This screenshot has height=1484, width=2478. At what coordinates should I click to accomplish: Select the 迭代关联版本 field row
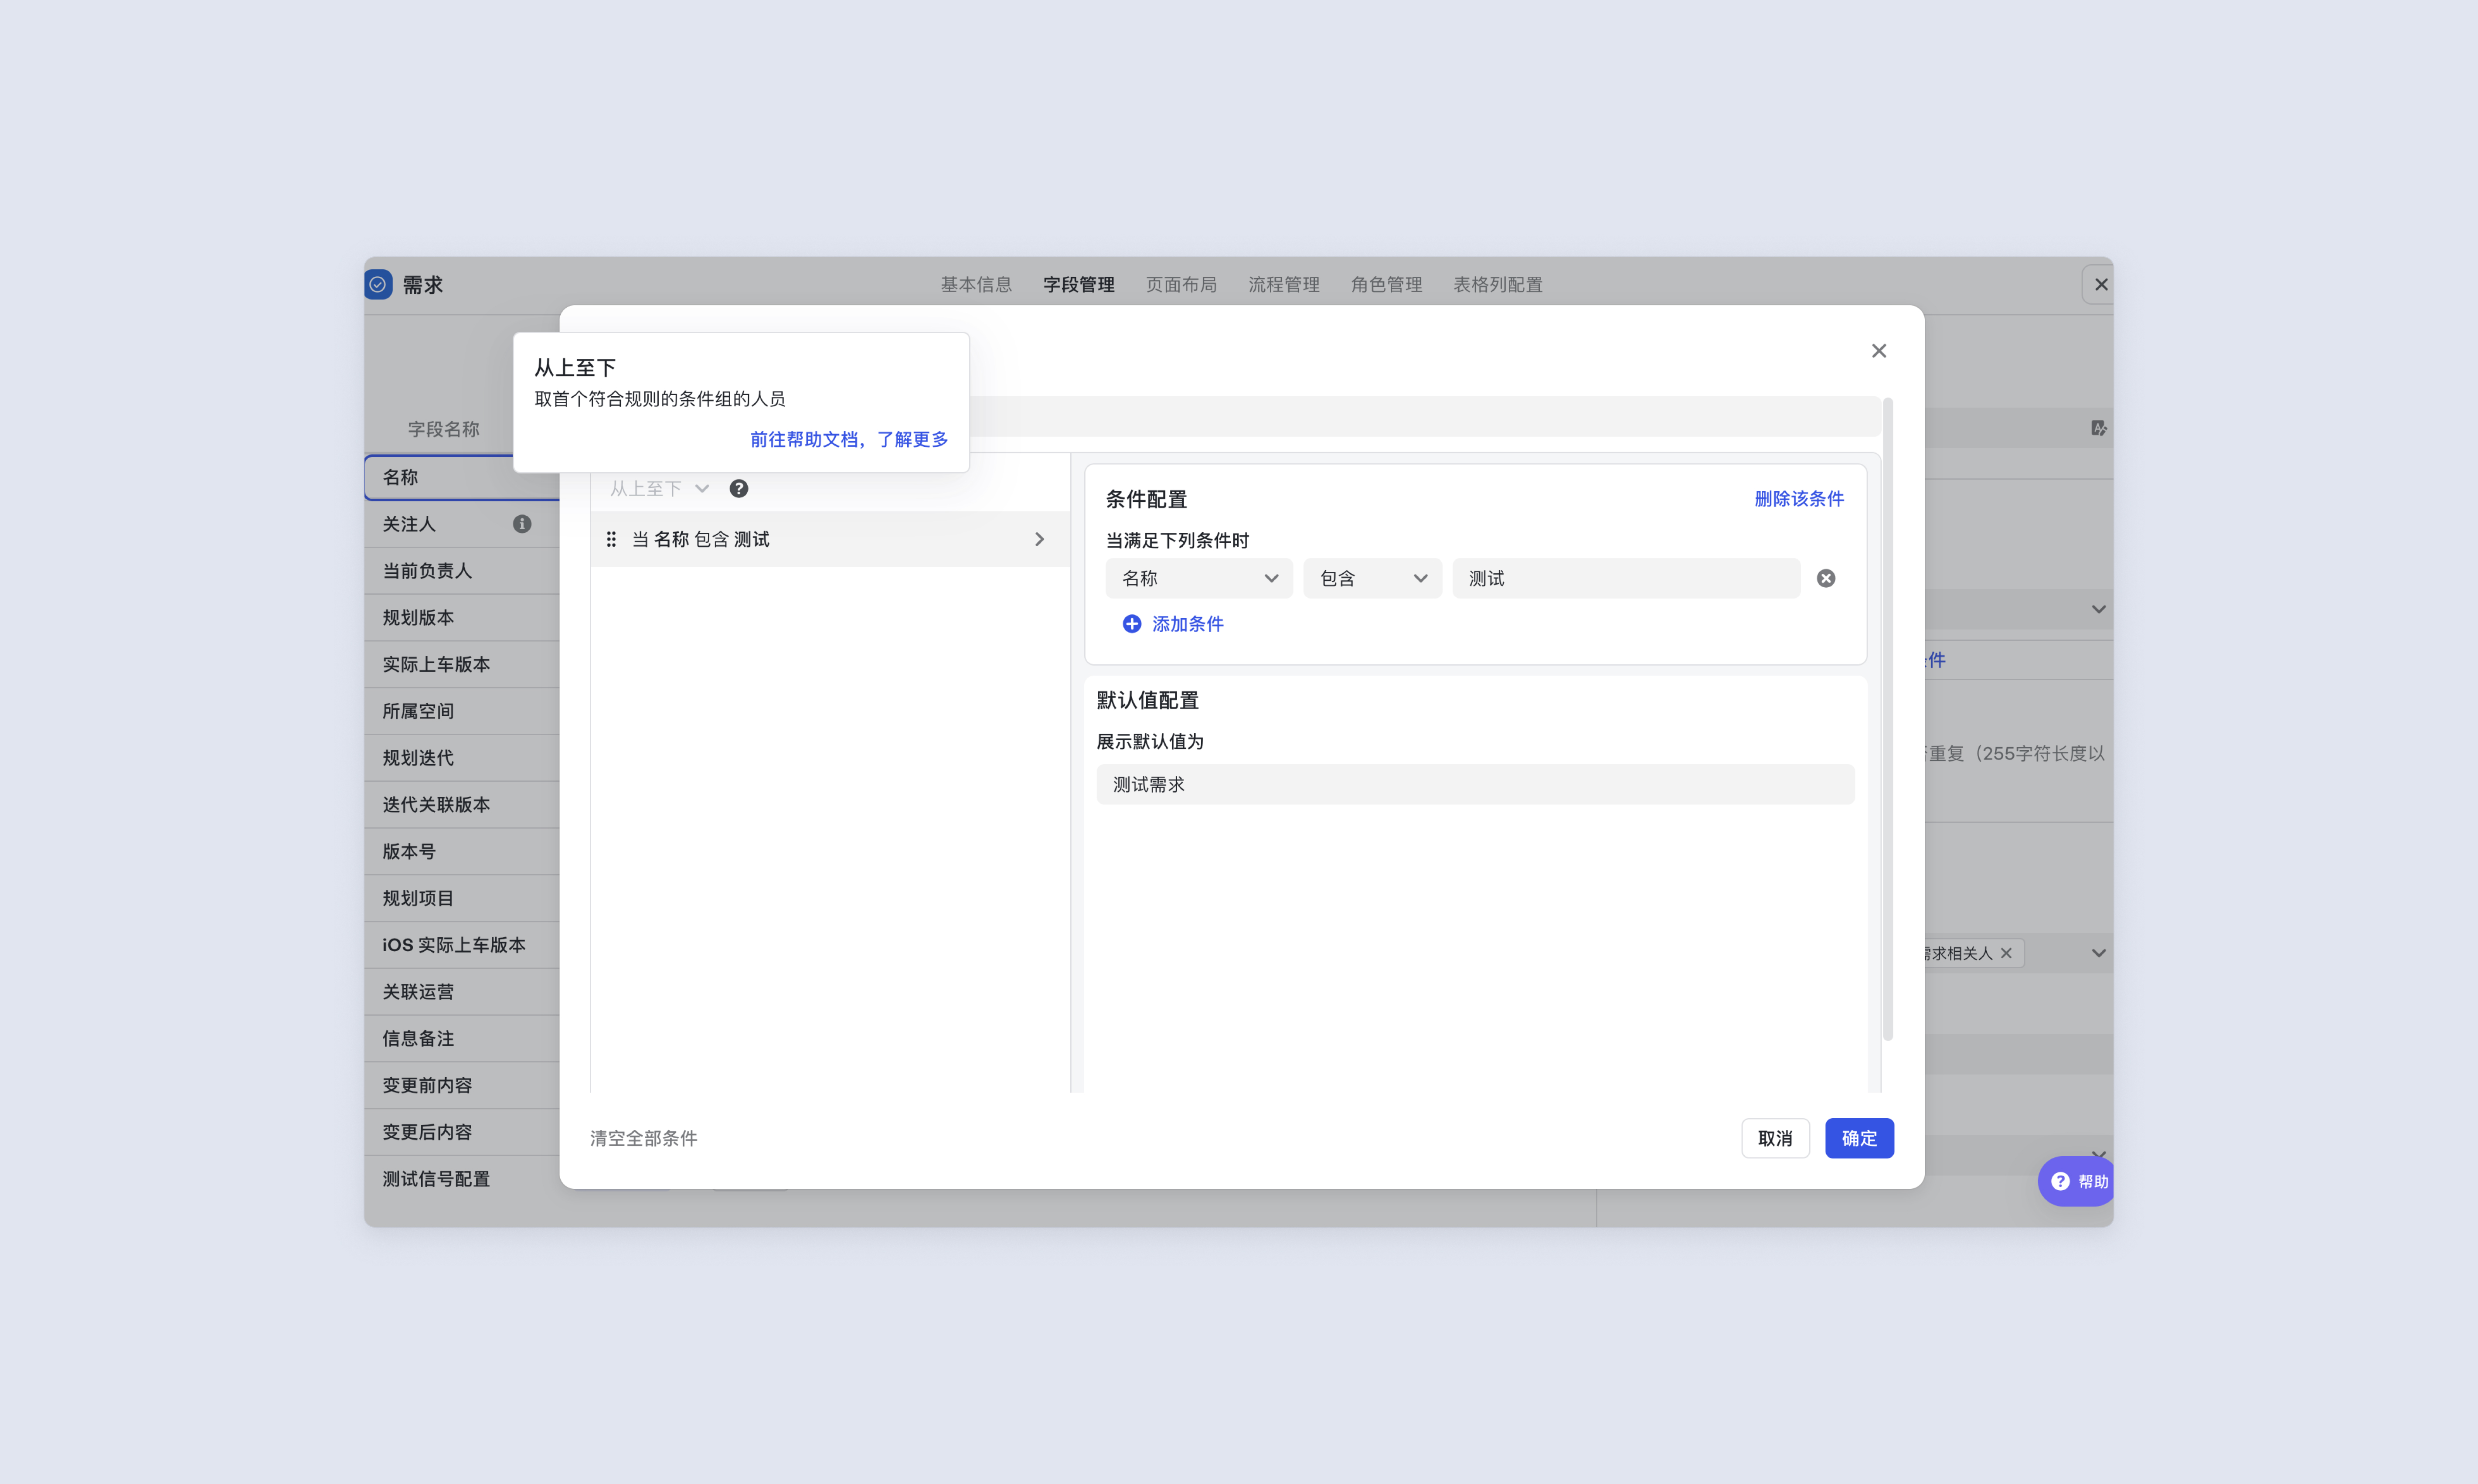click(462, 805)
